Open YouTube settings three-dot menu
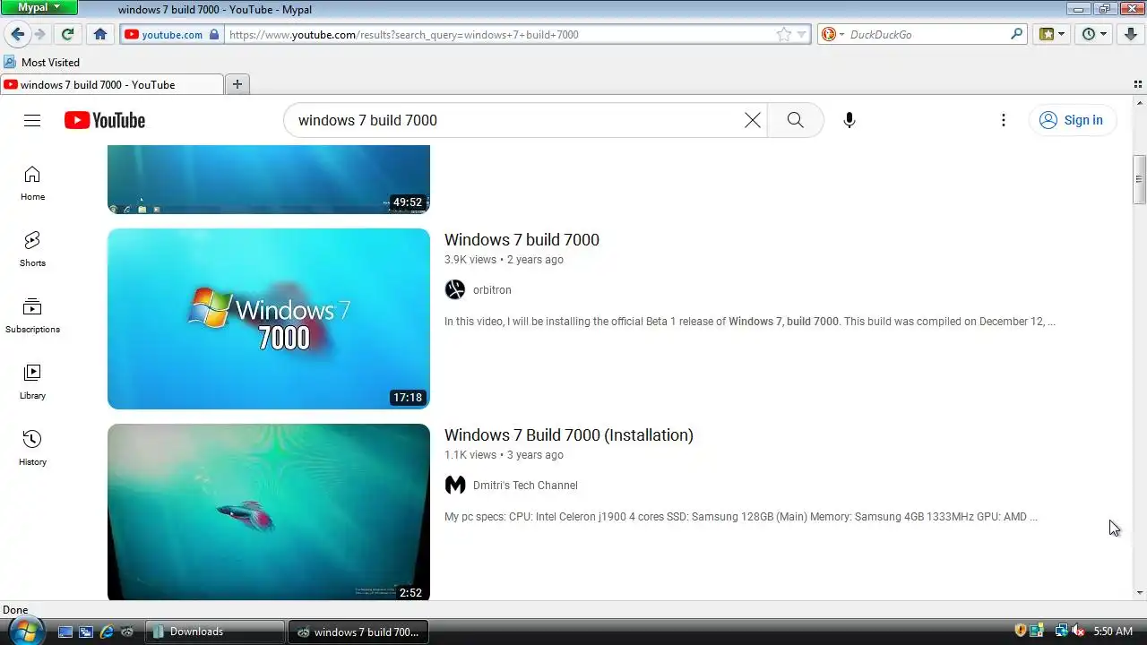Image resolution: width=1147 pixels, height=645 pixels. [1004, 120]
